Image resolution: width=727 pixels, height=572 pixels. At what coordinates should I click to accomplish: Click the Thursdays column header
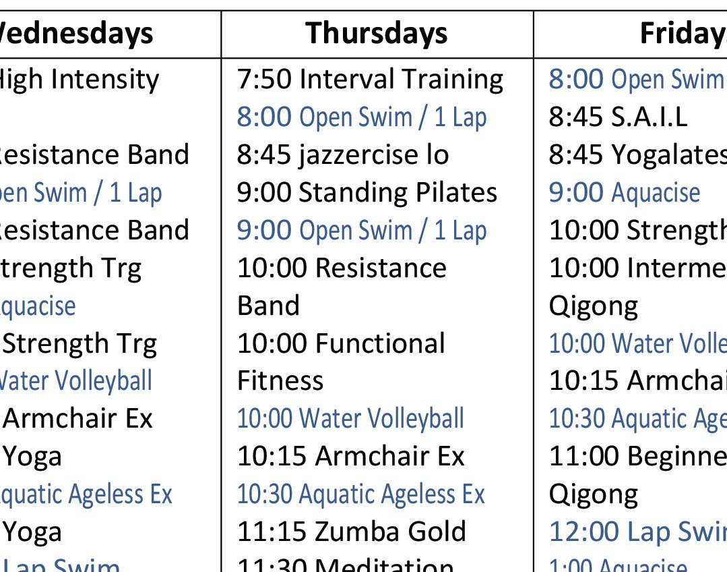point(377,34)
